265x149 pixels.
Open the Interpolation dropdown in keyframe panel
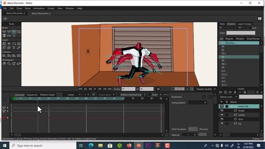[x=198, y=103]
